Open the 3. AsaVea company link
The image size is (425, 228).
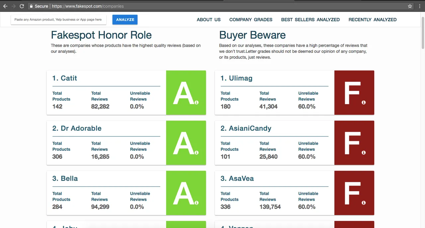coord(237,179)
